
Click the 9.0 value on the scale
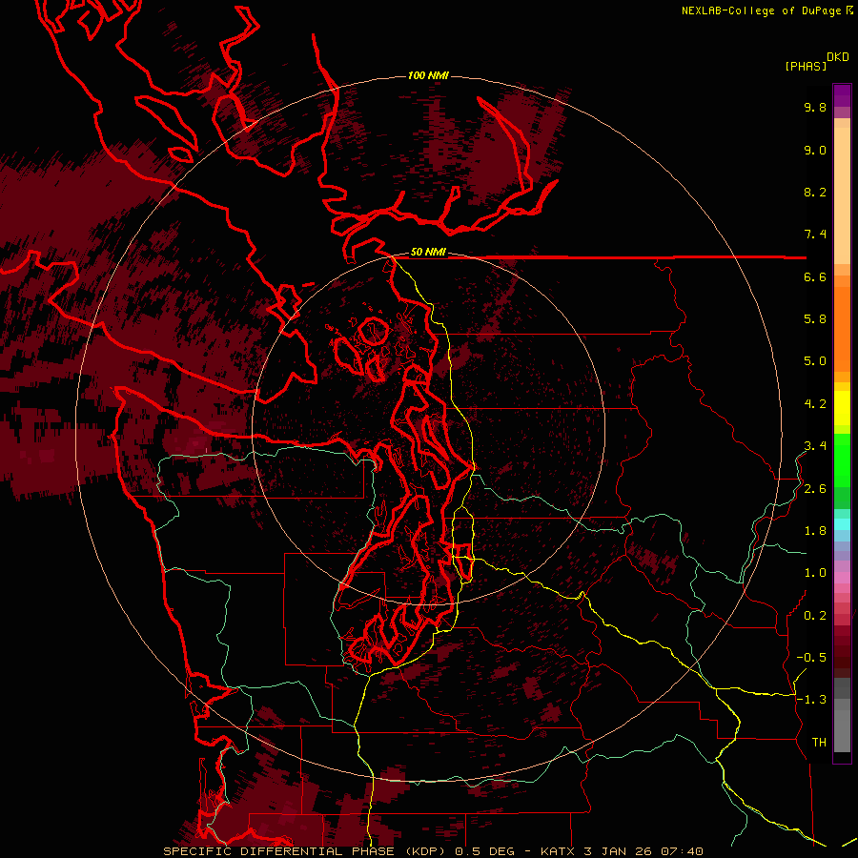click(x=815, y=150)
